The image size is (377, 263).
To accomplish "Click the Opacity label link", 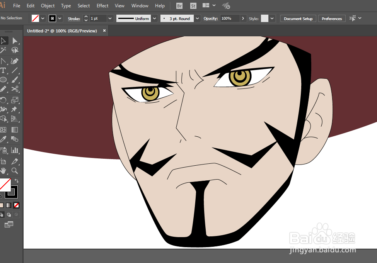I will [x=211, y=19].
